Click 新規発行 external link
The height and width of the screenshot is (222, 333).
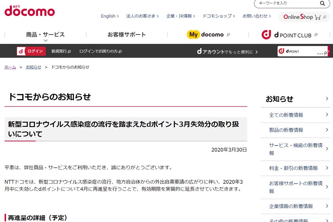tap(61, 51)
